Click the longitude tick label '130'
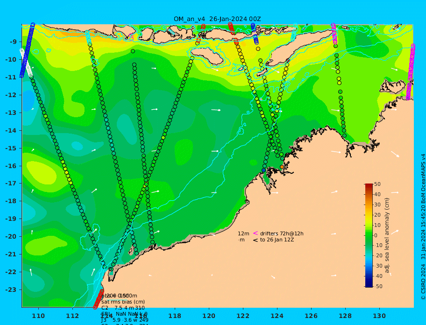 pyautogui.click(x=379, y=316)
